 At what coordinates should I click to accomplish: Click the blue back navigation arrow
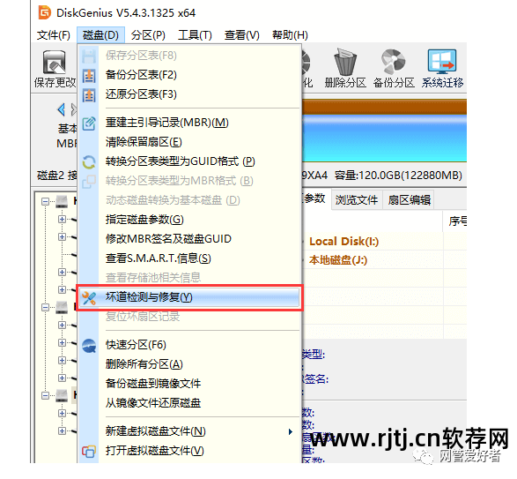[62, 109]
